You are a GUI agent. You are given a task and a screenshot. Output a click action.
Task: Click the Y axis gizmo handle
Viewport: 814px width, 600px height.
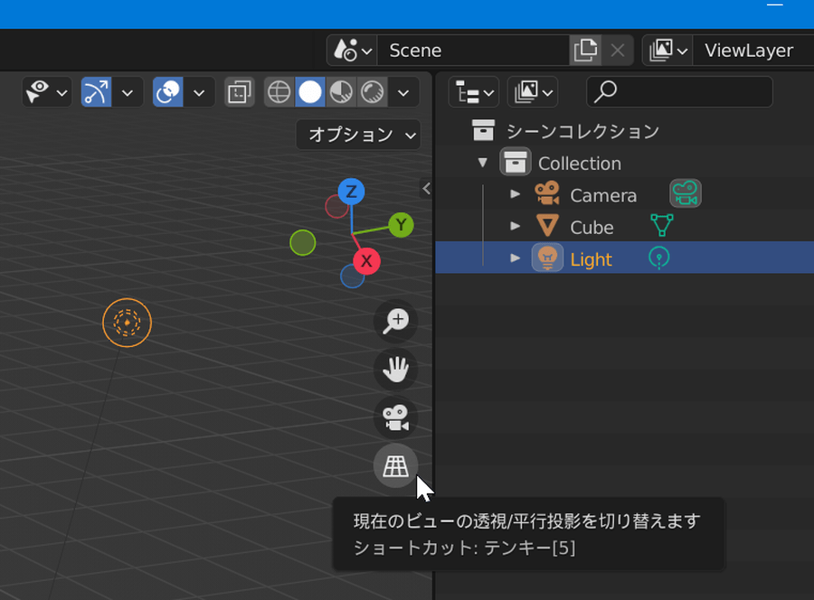coord(401,224)
